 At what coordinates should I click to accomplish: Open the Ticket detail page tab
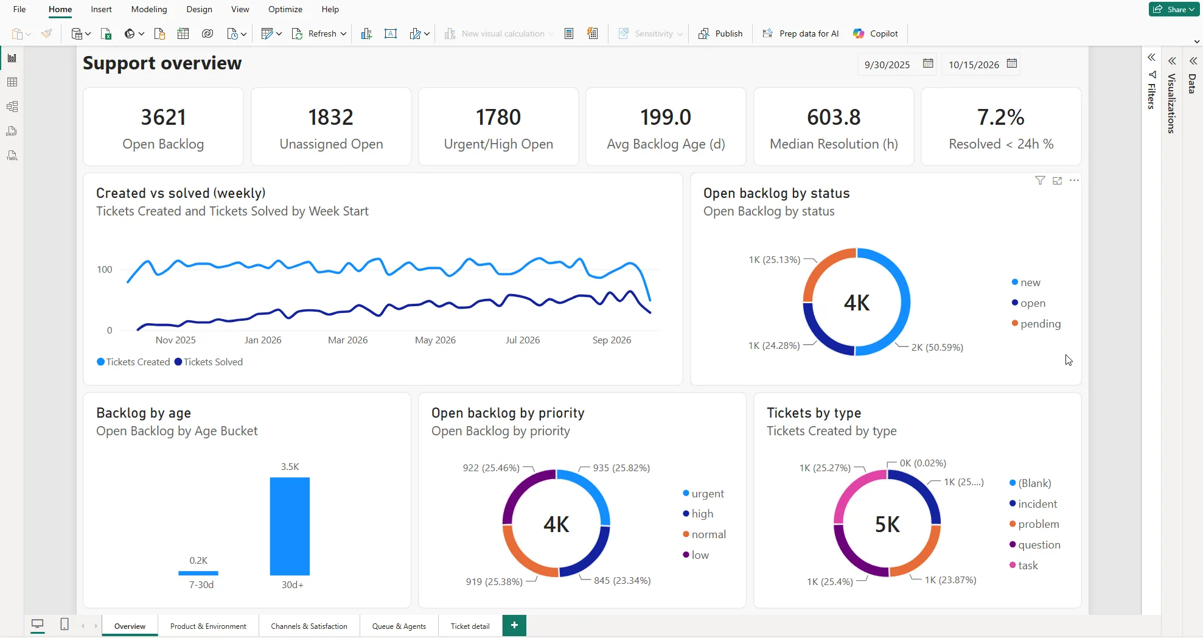[x=470, y=626]
